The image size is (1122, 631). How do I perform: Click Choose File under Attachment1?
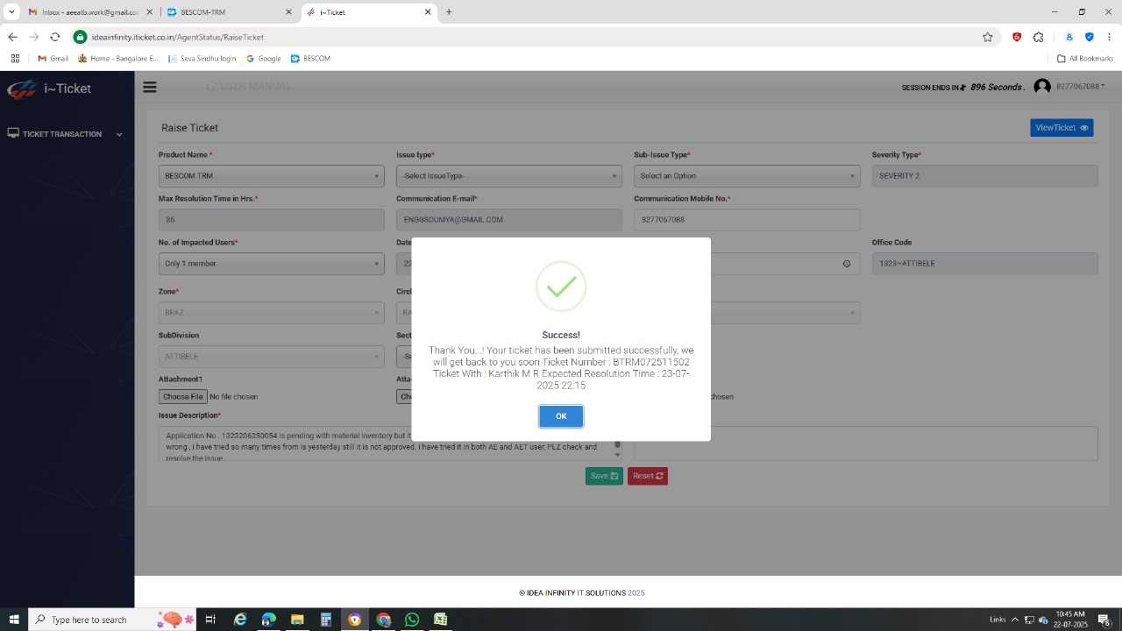(x=183, y=397)
